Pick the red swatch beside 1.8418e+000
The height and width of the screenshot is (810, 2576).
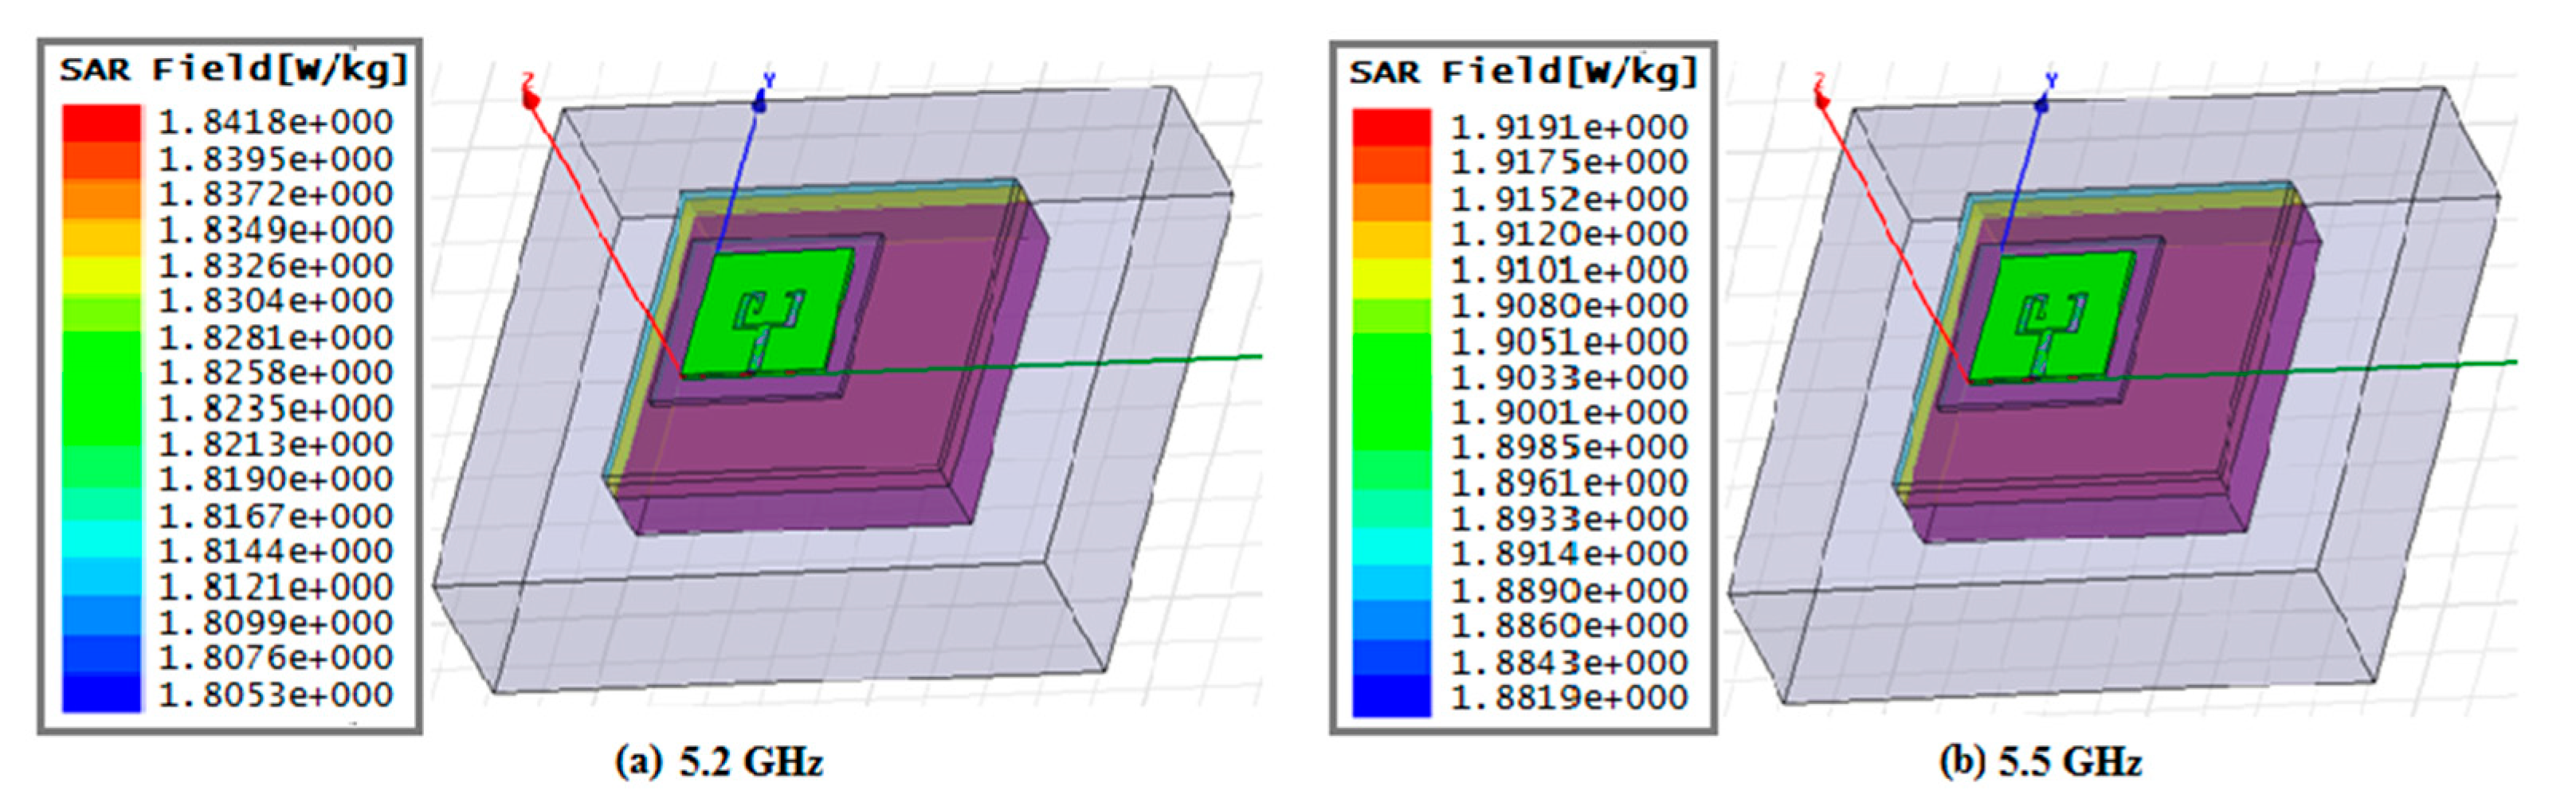[x=102, y=124]
